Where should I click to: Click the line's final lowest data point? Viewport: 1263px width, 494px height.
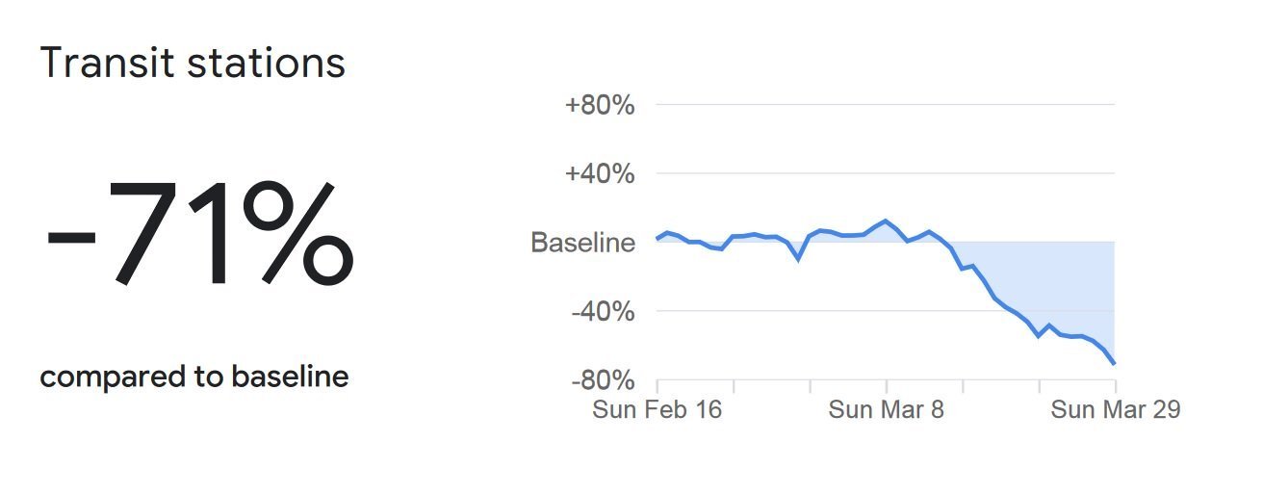[x=1114, y=363]
